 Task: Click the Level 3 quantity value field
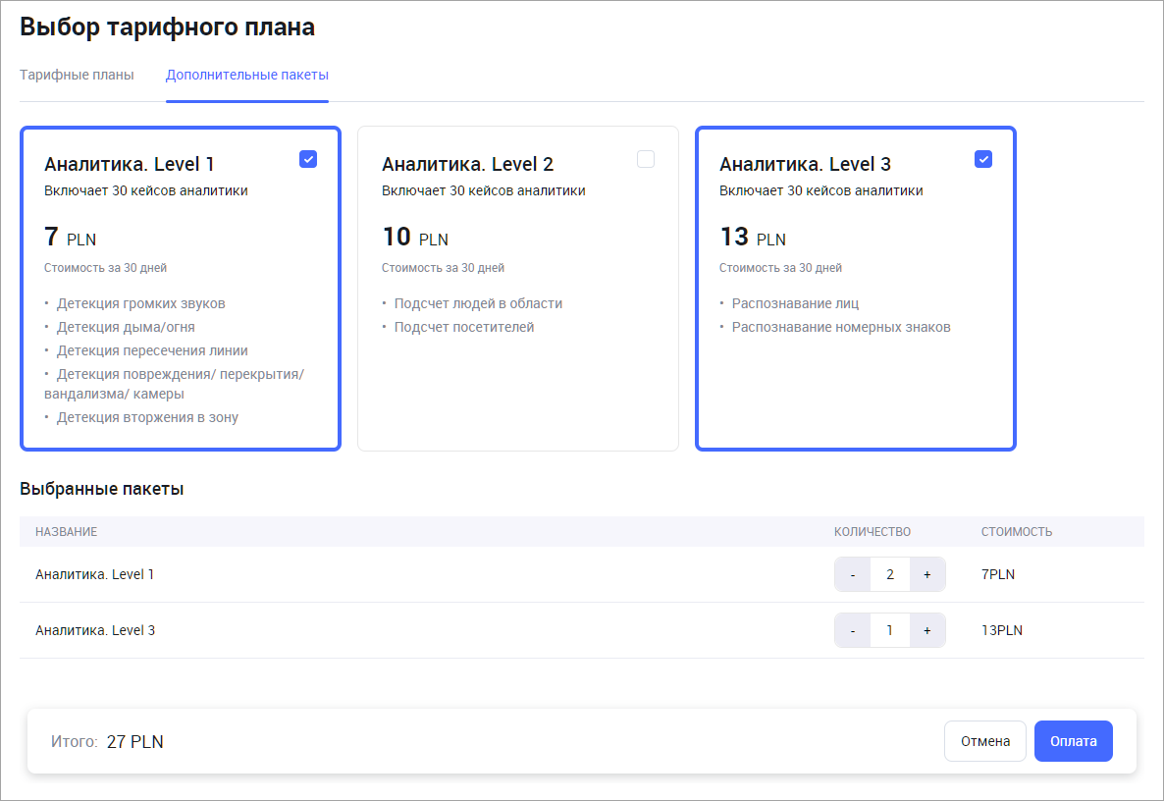(889, 630)
